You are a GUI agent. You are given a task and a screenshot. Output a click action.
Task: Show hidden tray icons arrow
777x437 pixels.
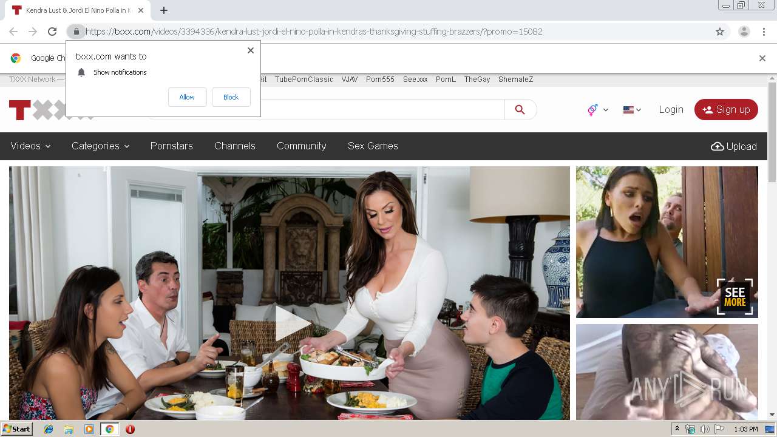(677, 429)
